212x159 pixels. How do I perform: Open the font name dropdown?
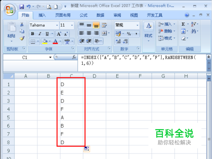pyautogui.click(x=57, y=25)
